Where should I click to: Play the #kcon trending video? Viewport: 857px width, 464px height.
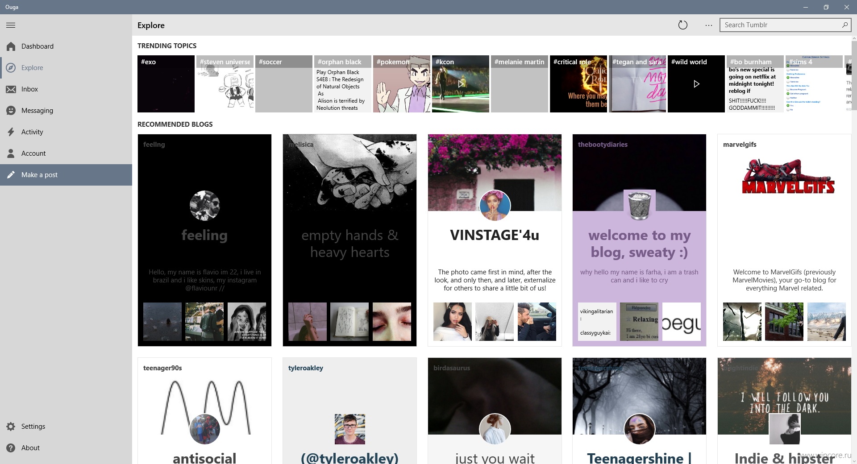(461, 84)
